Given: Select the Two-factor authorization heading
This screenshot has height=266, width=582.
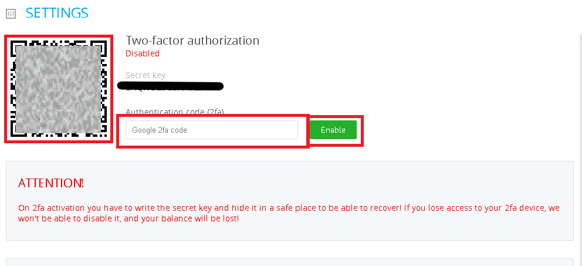Looking at the screenshot, I should 192,40.
